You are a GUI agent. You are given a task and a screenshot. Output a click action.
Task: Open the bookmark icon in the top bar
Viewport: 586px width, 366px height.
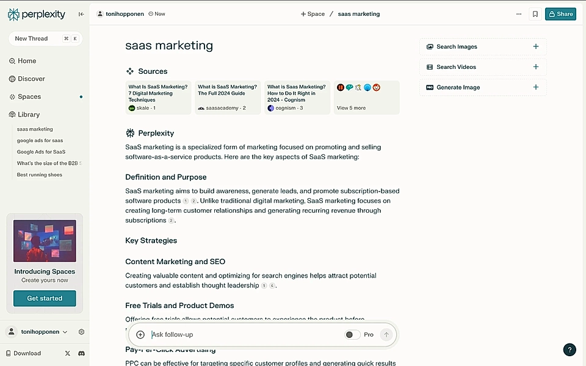click(x=535, y=13)
